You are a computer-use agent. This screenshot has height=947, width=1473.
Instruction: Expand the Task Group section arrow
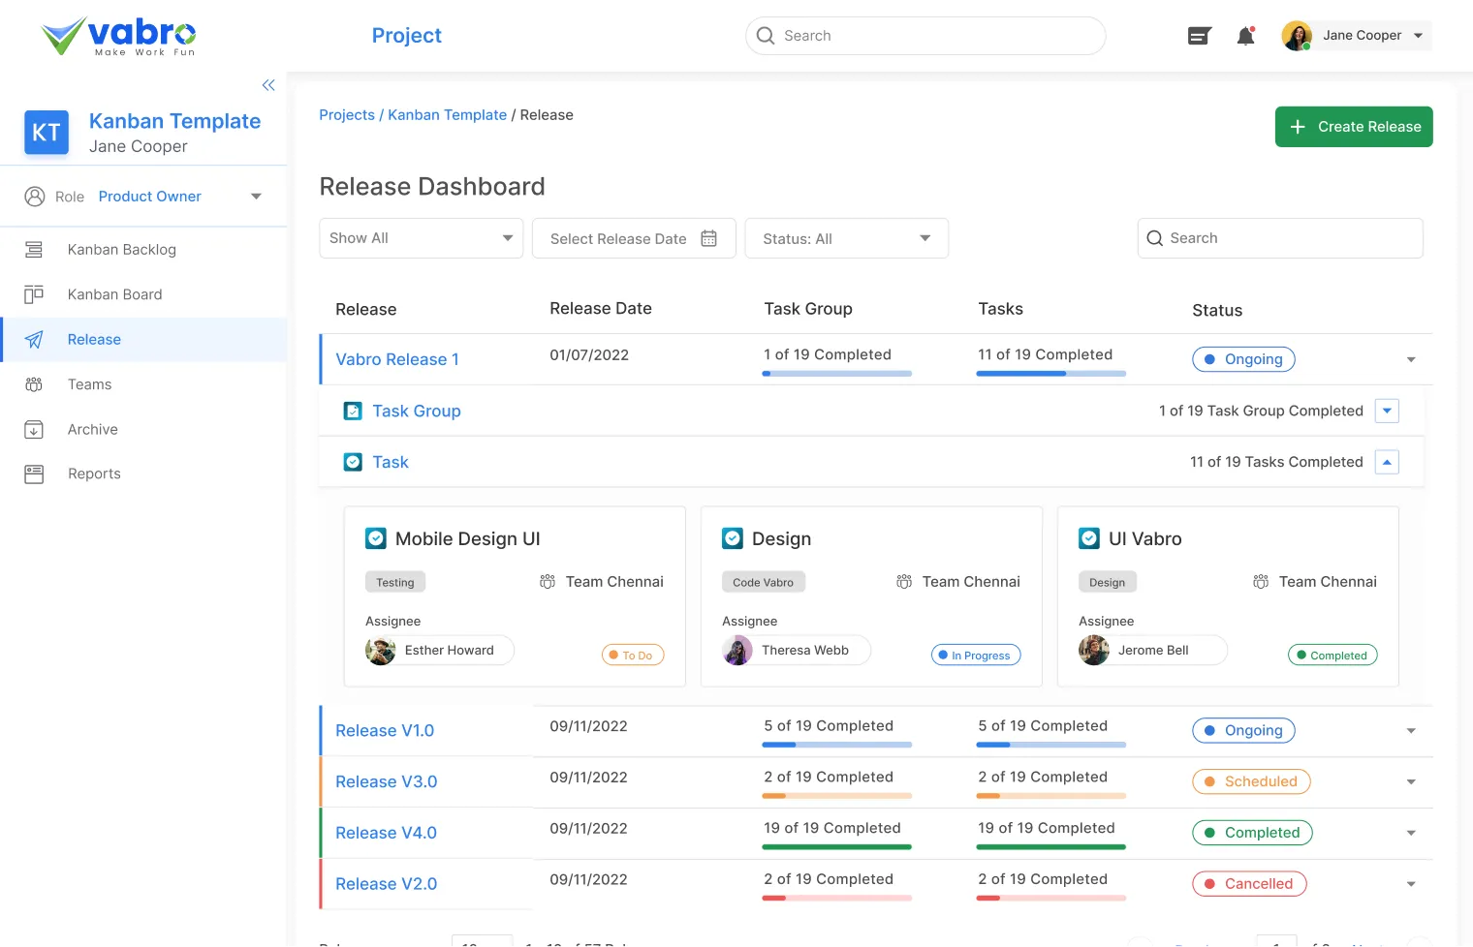1387,412
